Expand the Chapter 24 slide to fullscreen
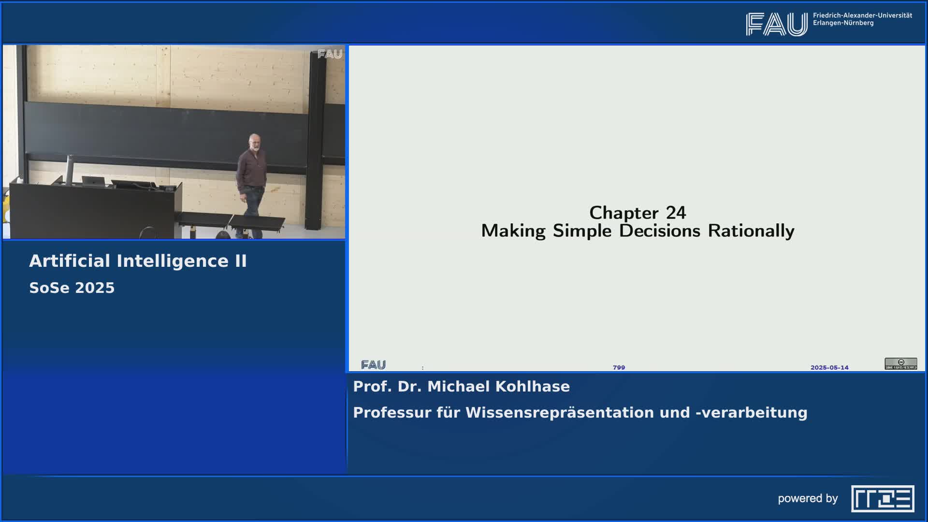Viewport: 928px width, 522px height. (x=637, y=208)
